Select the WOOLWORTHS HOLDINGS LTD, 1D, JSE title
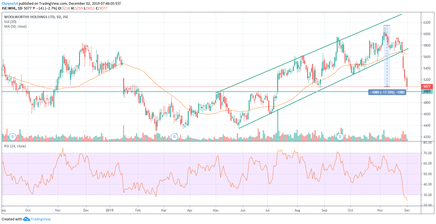Viewport: 436px width, 224px height. click(x=36, y=17)
